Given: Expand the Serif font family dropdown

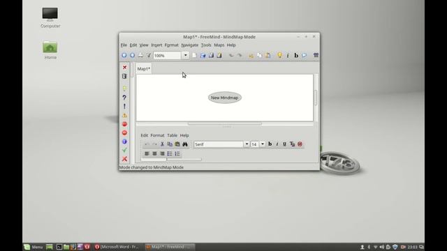Looking at the screenshot, I should (247, 144).
